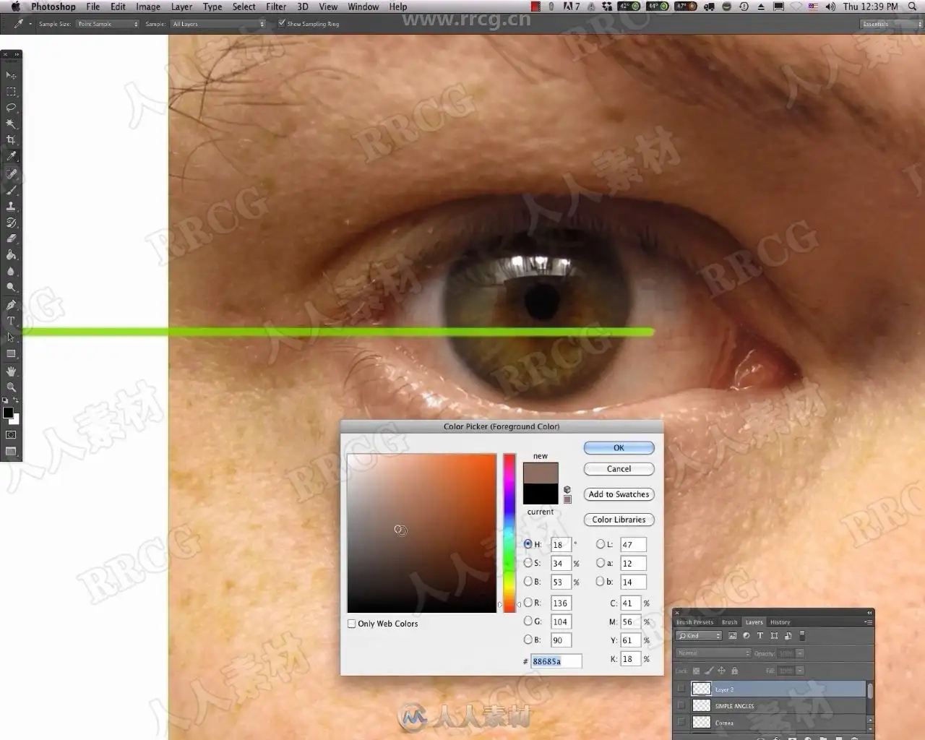Open the Fill slider dropdown arrow
Viewport: 925px width, 740px height.
click(800, 671)
